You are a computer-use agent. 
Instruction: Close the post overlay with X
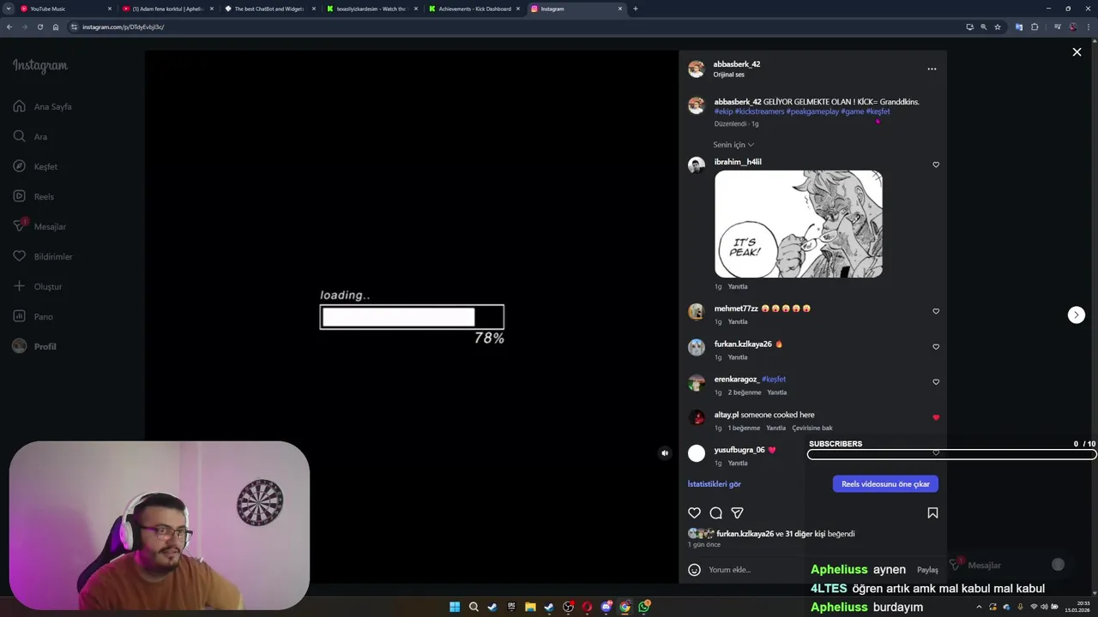tap(1077, 52)
